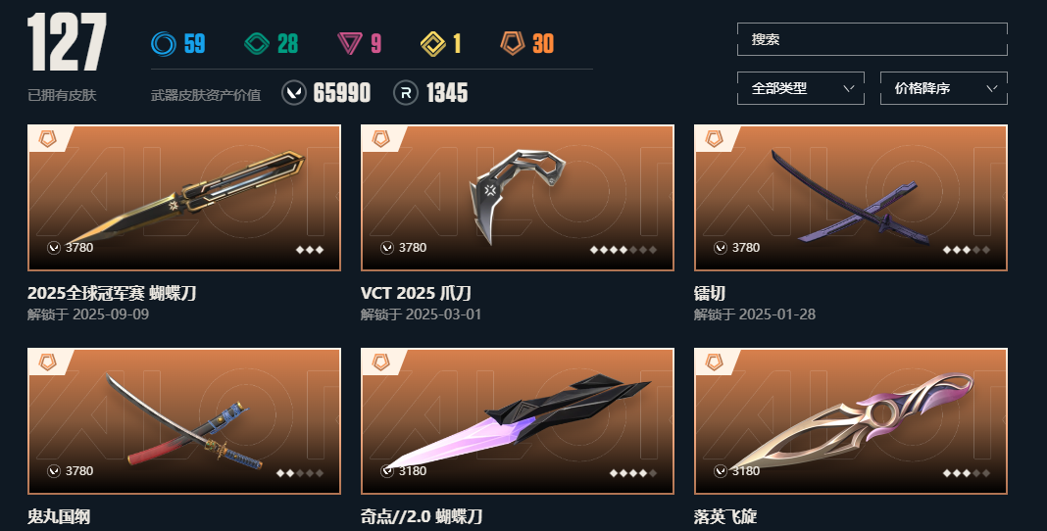The image size is (1047, 531).
Task: Open the 鬼丸国纲 katana skin card
Action: (184, 421)
